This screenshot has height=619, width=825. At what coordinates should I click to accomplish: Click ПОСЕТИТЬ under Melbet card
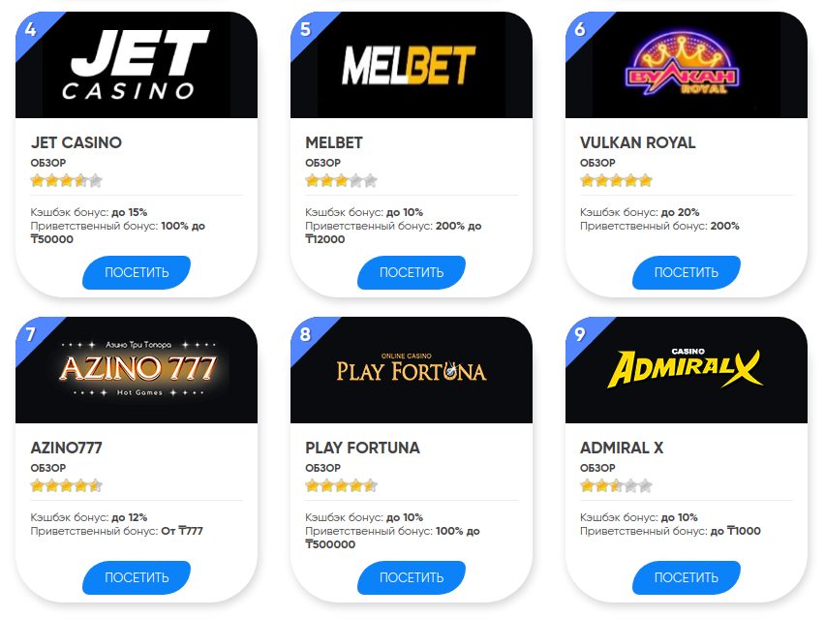[x=412, y=272]
